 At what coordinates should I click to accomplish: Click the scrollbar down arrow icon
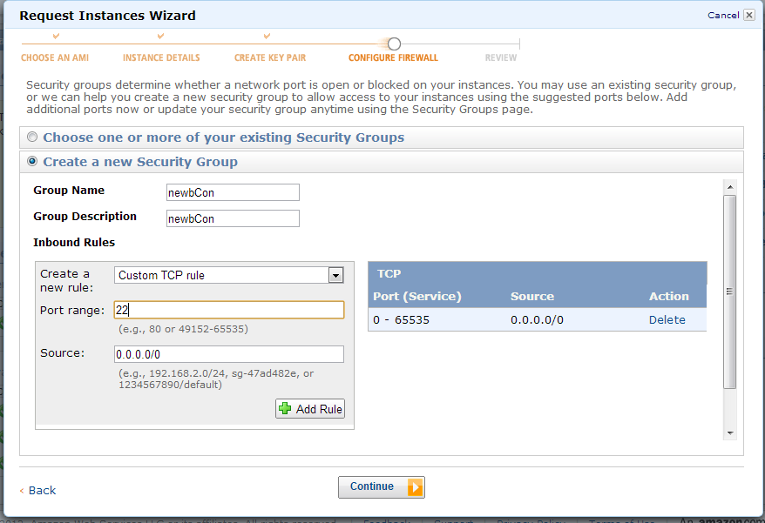(x=729, y=432)
